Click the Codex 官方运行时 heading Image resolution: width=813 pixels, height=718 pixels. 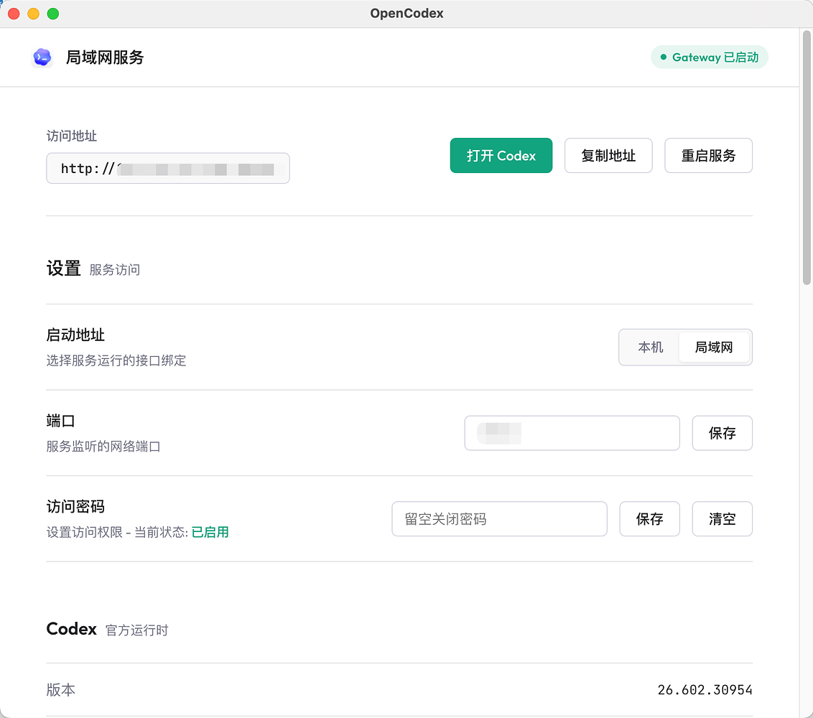pos(107,630)
